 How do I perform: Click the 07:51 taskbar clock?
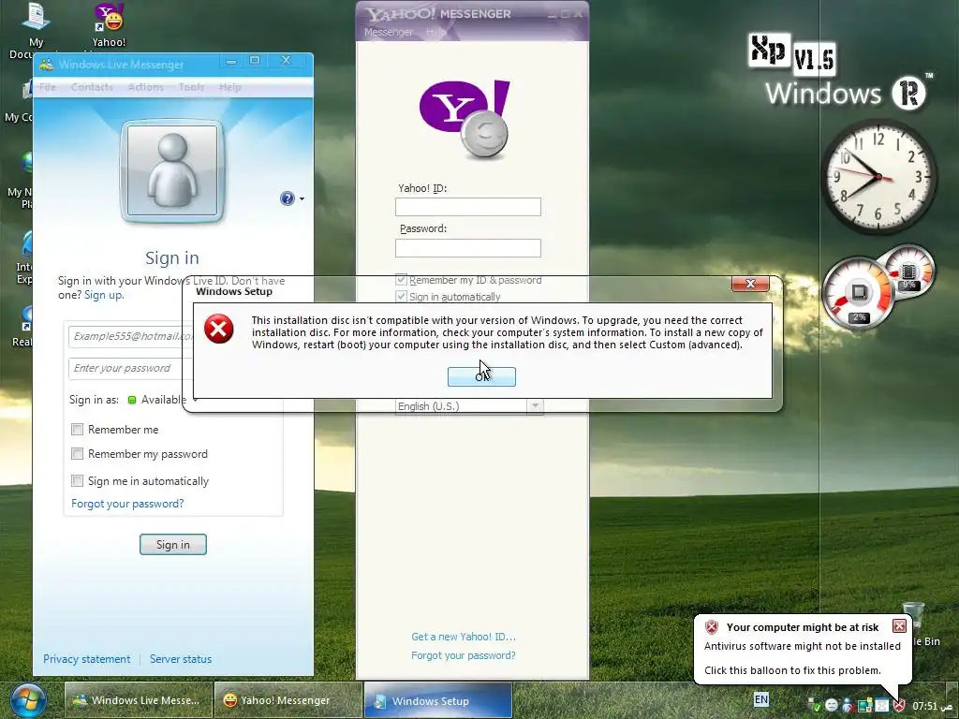[x=933, y=706]
